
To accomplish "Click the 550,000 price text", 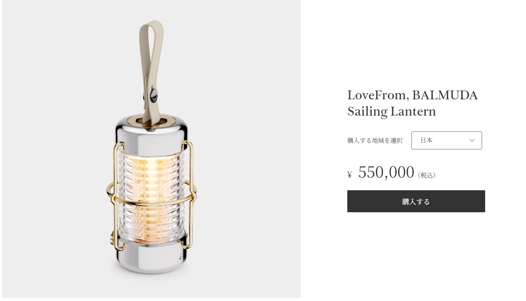I will coord(386,172).
